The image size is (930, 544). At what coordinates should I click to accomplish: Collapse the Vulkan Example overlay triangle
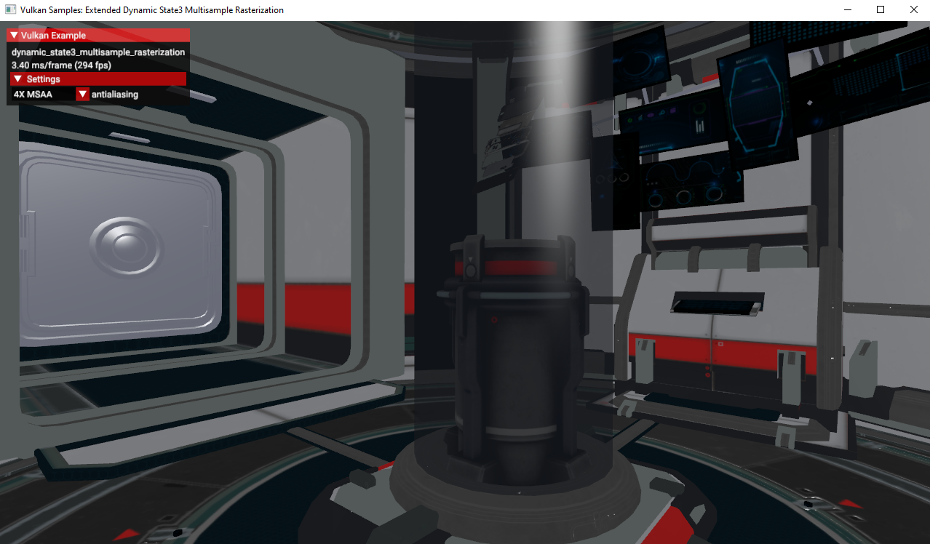tap(14, 36)
